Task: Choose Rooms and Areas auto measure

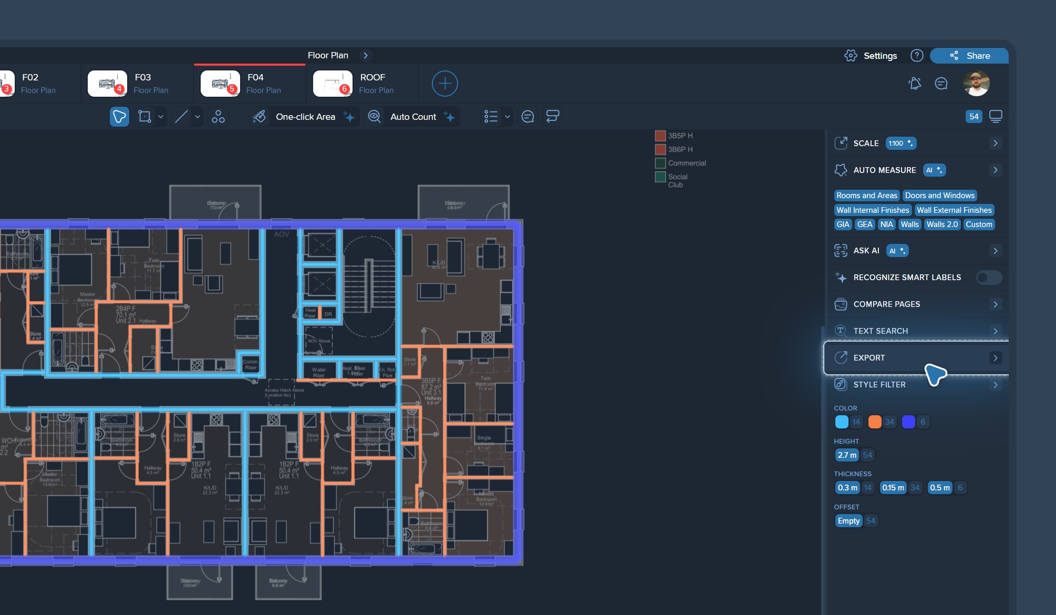Action: (866, 196)
